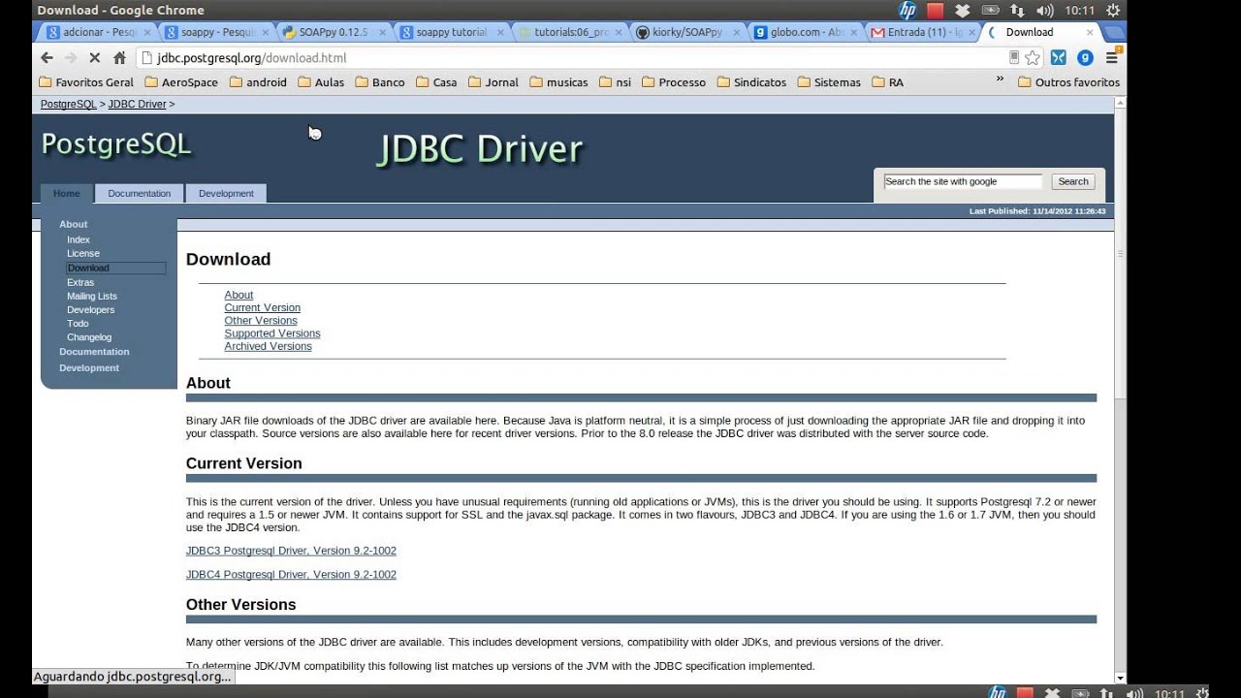Screen dimensions: 1241x698
Task: Open the Index sidebar link
Action: (x=79, y=239)
